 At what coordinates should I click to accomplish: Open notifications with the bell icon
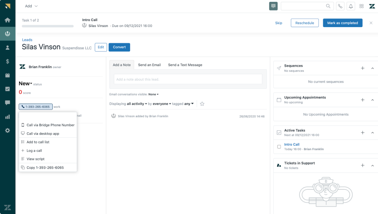(351, 6)
